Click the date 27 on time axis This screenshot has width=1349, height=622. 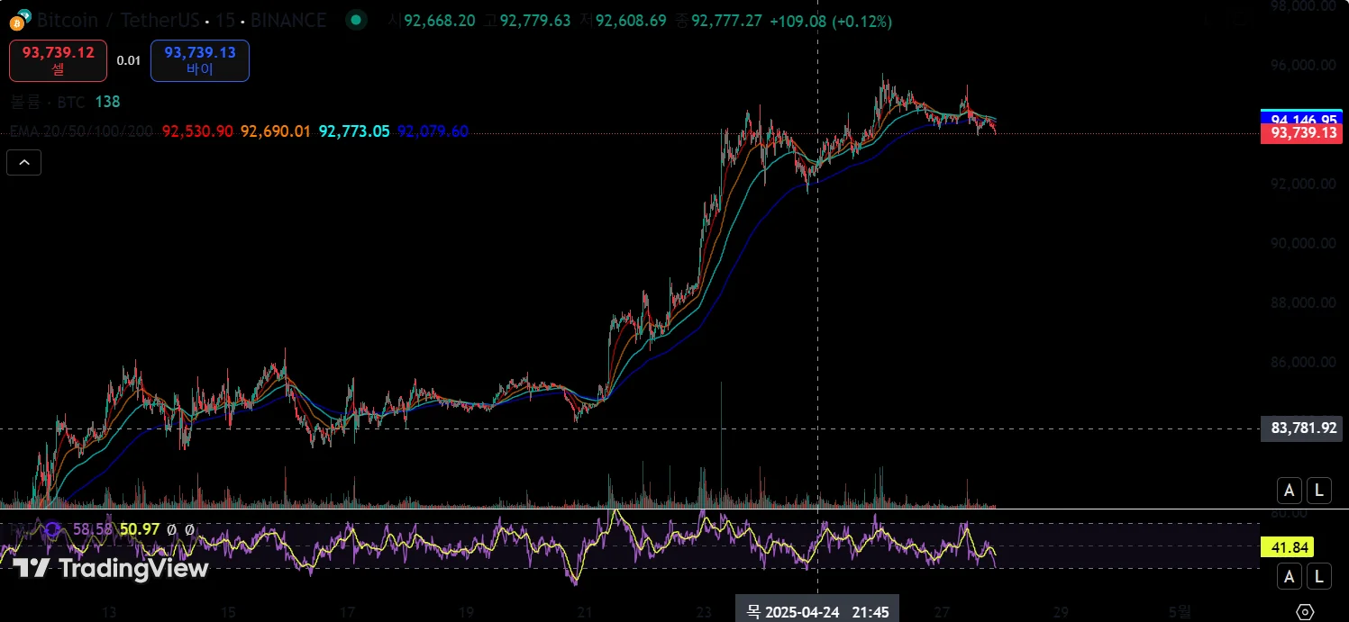pyautogui.click(x=942, y=612)
